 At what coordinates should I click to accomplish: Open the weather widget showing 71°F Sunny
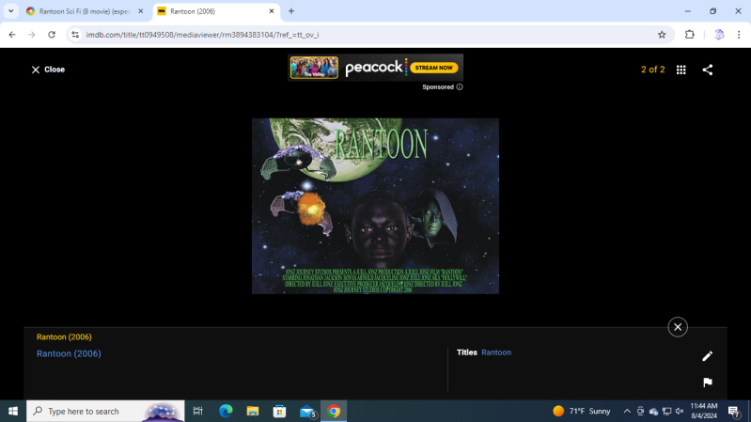(582, 411)
